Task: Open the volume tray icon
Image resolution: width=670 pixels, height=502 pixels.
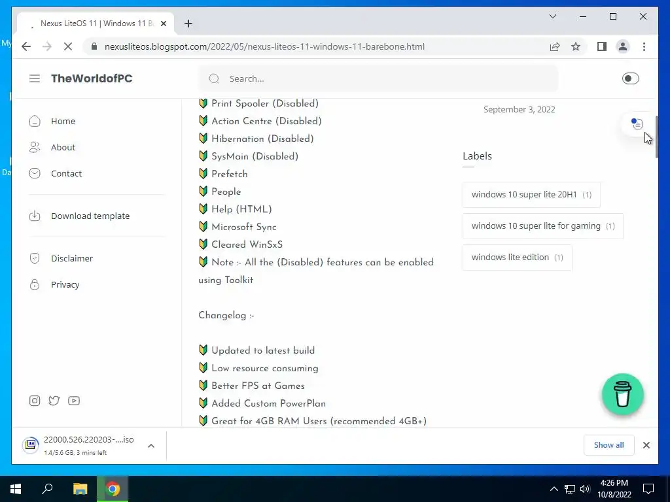Action: tap(585, 489)
